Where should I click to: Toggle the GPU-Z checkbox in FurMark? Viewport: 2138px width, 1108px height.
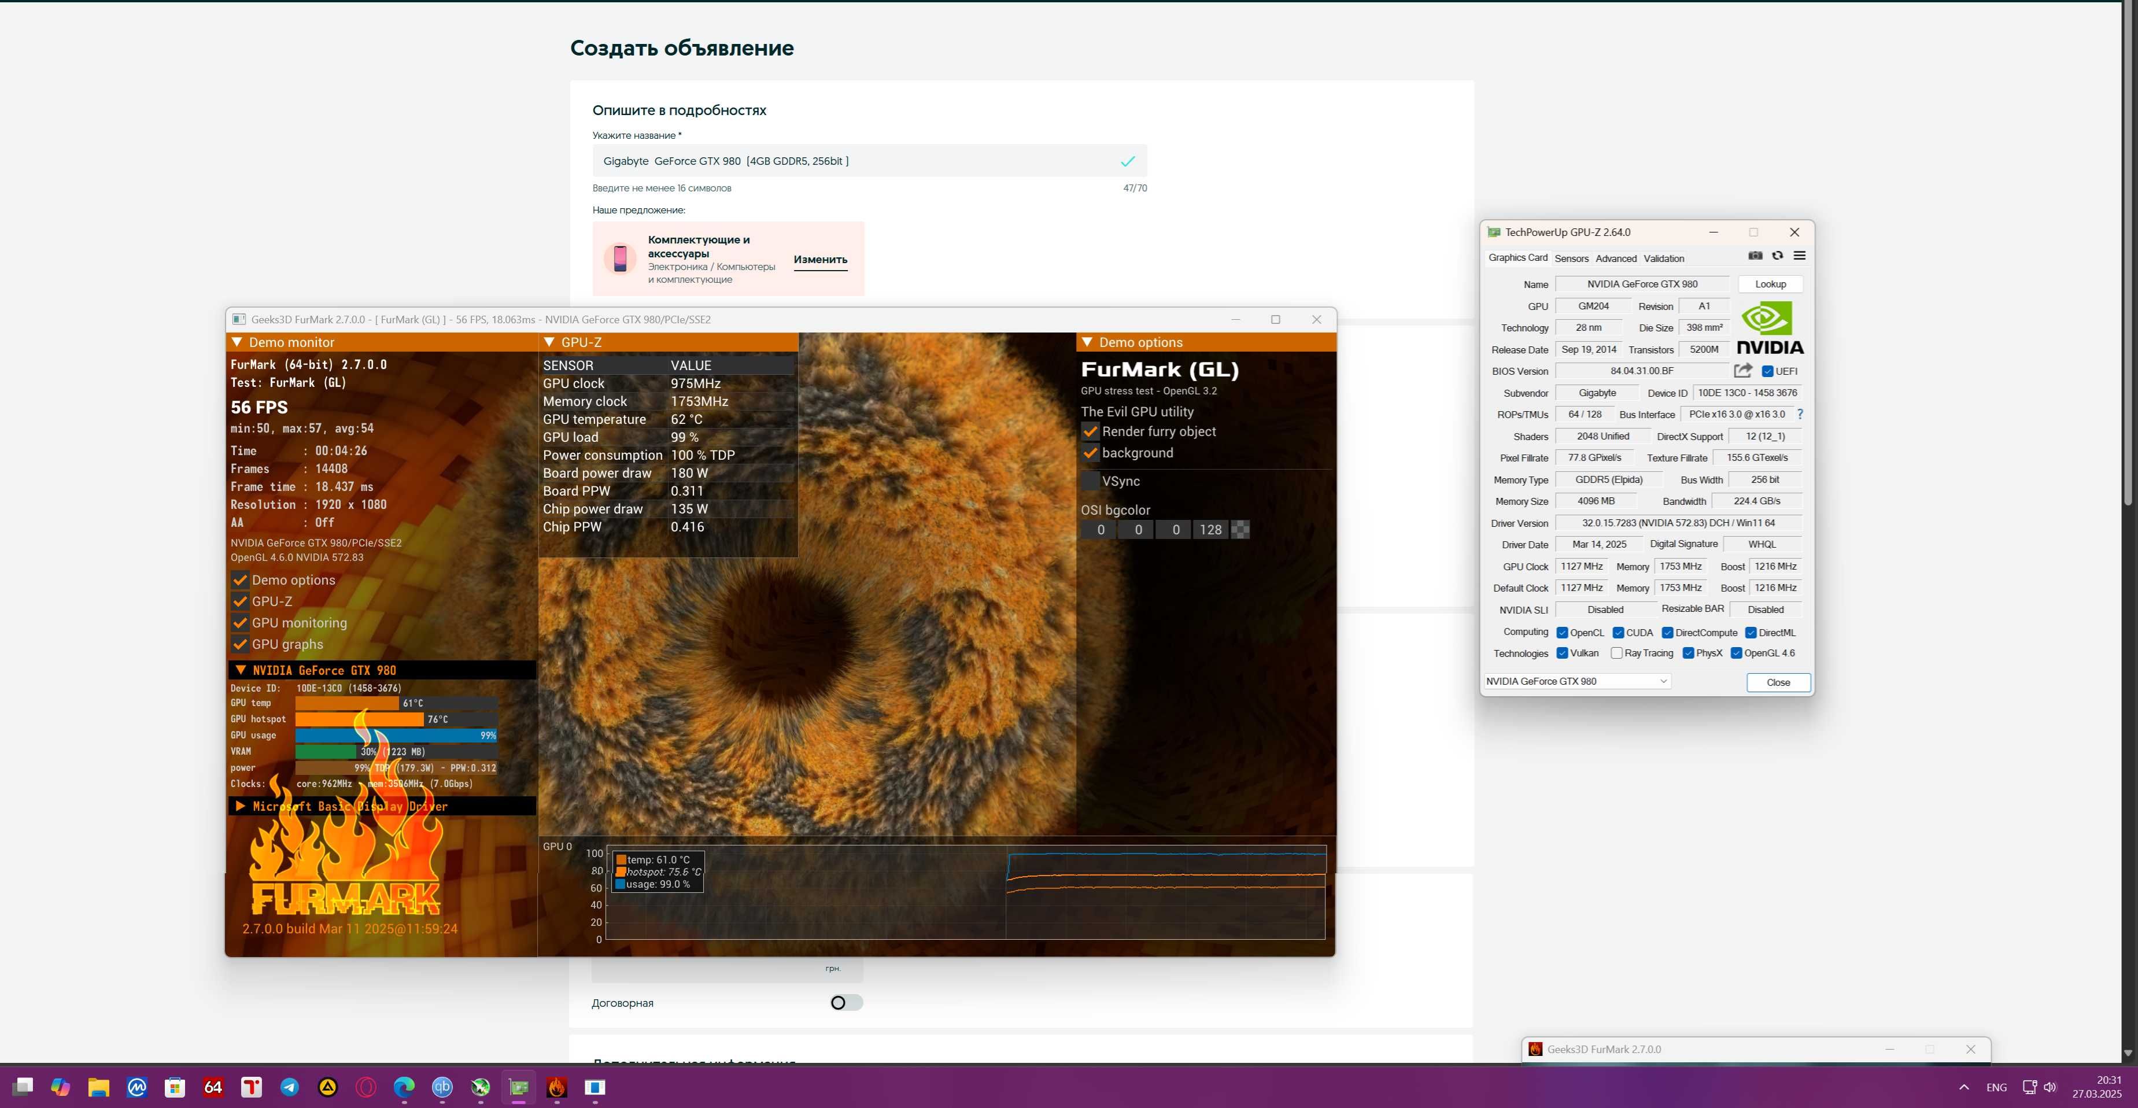(x=240, y=602)
